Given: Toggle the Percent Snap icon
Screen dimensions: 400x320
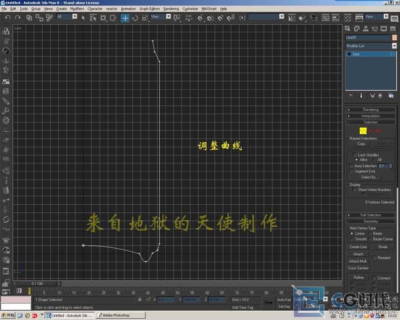Looking at the screenshot, I should [x=220, y=17].
